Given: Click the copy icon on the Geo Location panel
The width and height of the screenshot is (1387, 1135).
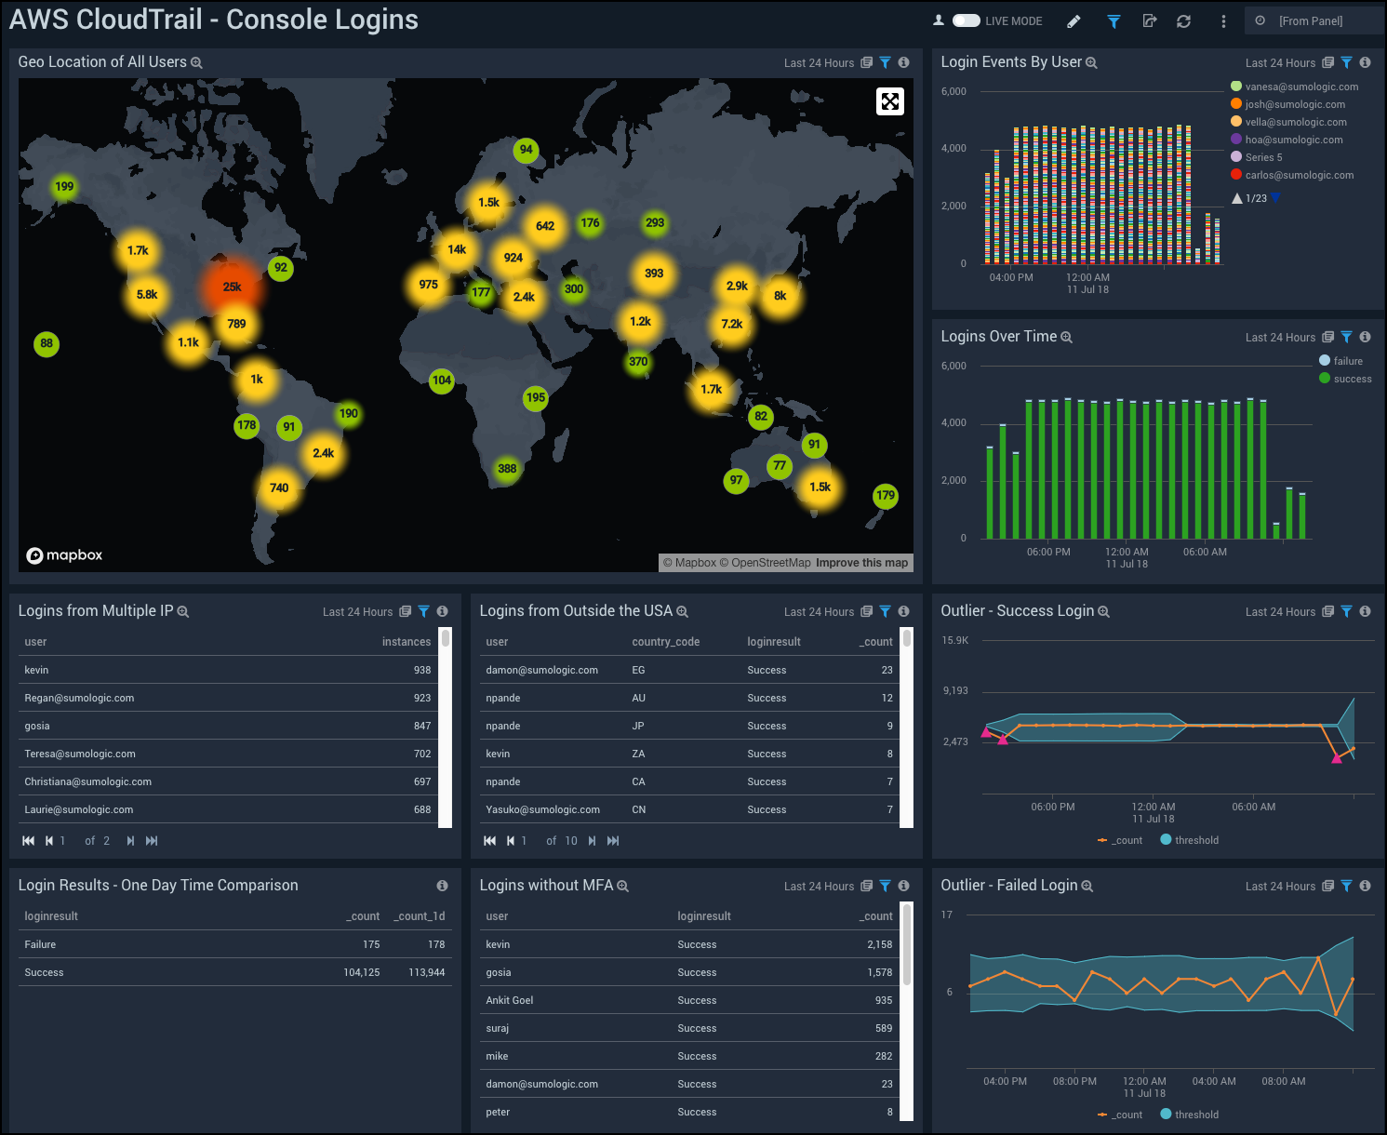Looking at the screenshot, I should (x=867, y=62).
